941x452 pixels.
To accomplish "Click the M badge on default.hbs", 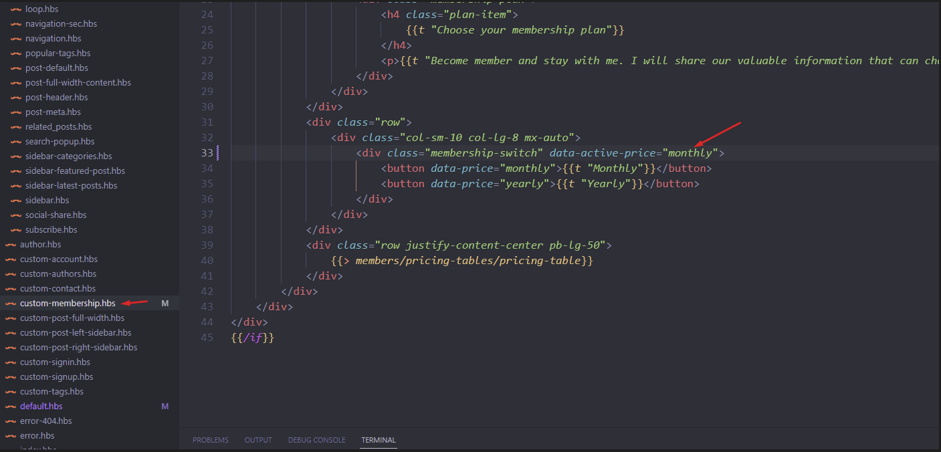I will click(x=165, y=407).
